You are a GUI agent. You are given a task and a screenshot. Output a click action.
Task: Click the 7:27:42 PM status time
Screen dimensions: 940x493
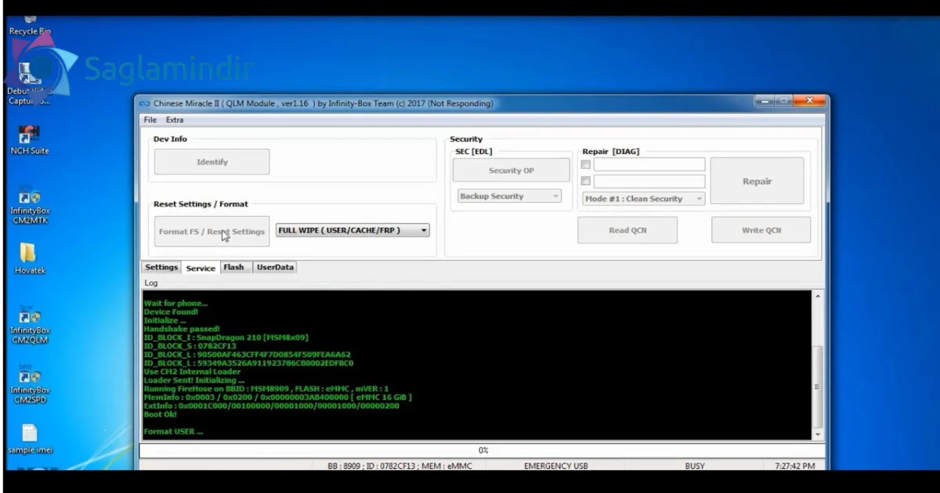click(x=794, y=466)
